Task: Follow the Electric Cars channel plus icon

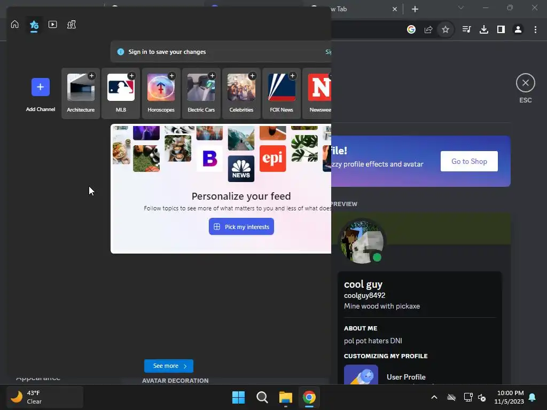Action: click(x=212, y=76)
